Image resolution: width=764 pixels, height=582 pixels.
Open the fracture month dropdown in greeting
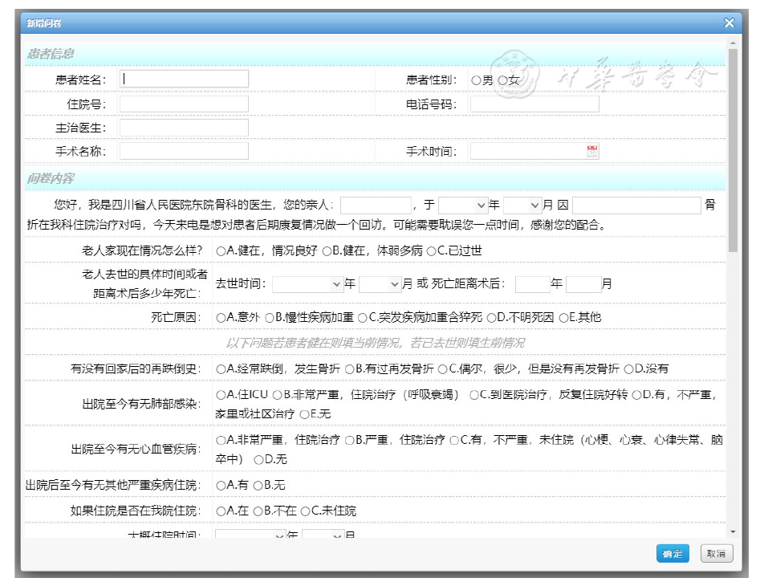pyautogui.click(x=523, y=206)
